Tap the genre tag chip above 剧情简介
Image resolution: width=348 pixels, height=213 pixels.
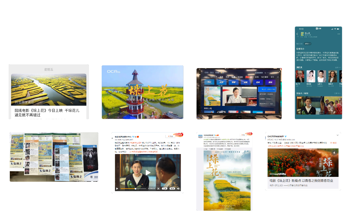click(307, 44)
